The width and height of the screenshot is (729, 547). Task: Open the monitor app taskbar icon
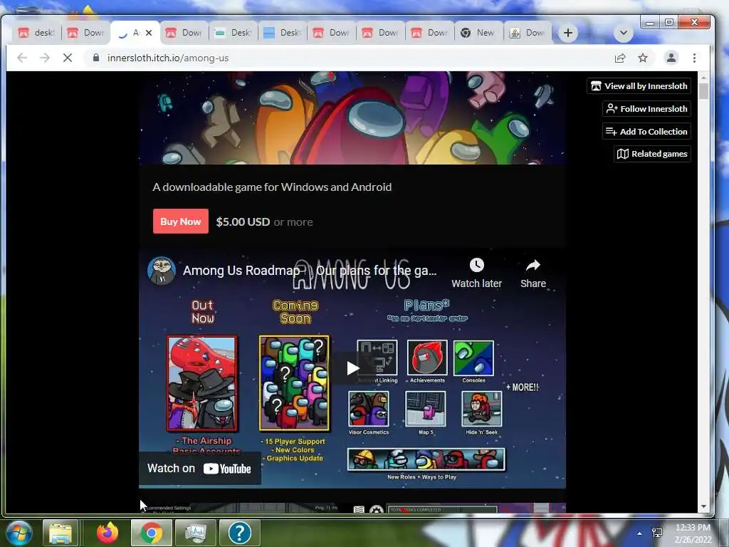coord(196,533)
